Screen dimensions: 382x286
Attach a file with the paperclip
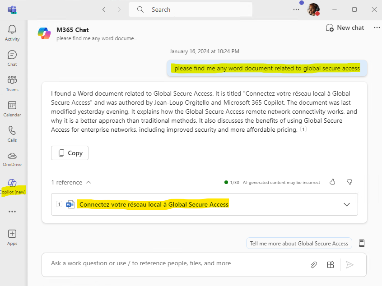click(314, 265)
